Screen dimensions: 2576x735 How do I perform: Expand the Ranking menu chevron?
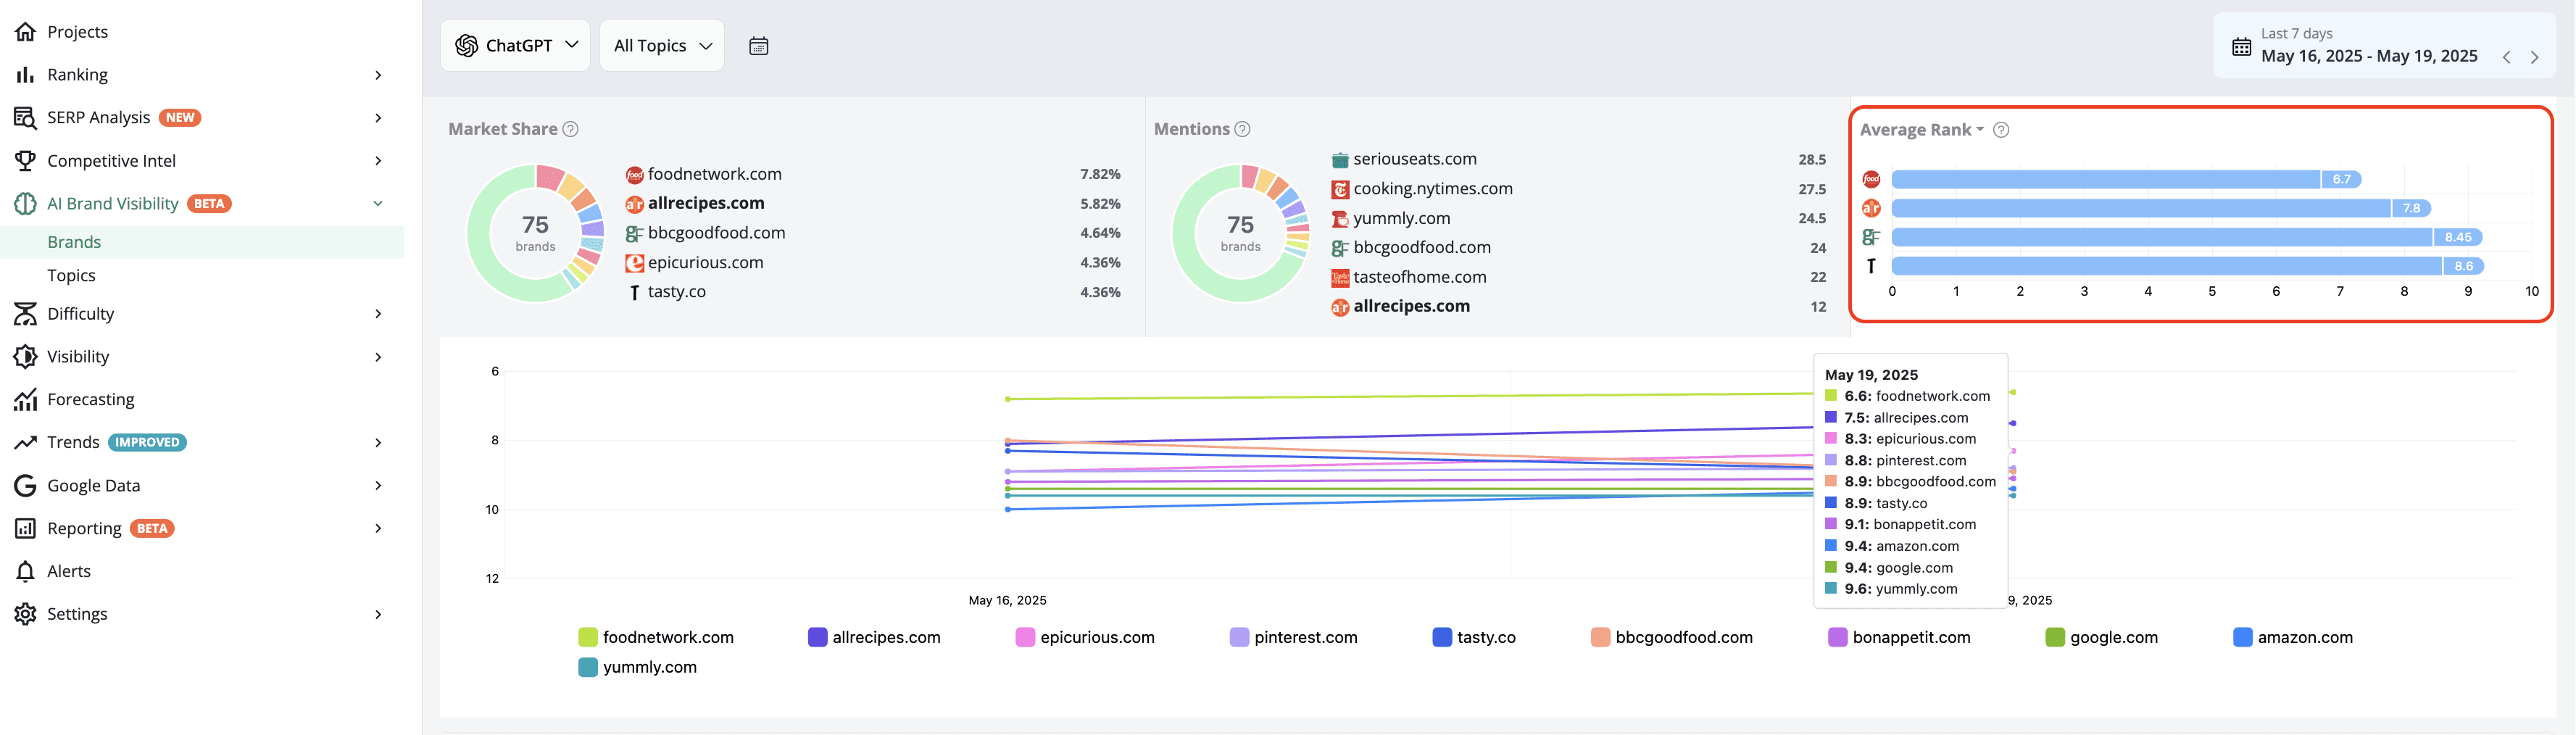(378, 75)
